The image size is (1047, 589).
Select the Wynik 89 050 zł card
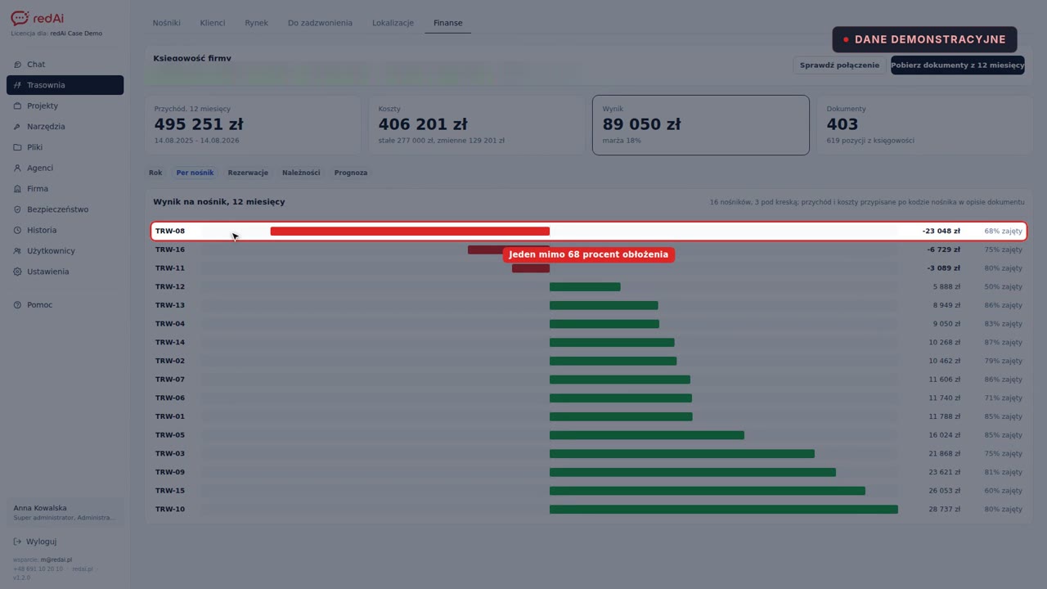(x=701, y=124)
